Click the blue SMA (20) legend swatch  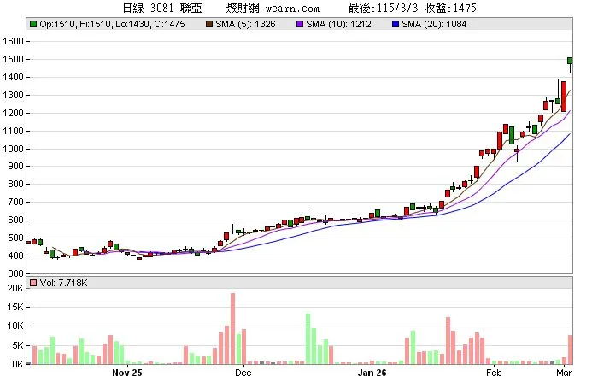point(396,24)
